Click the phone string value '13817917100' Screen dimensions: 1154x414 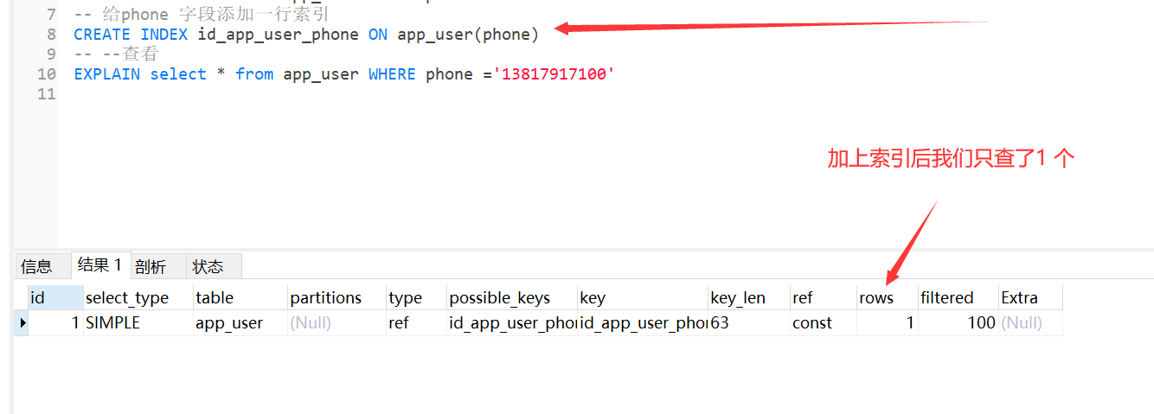[x=554, y=74]
